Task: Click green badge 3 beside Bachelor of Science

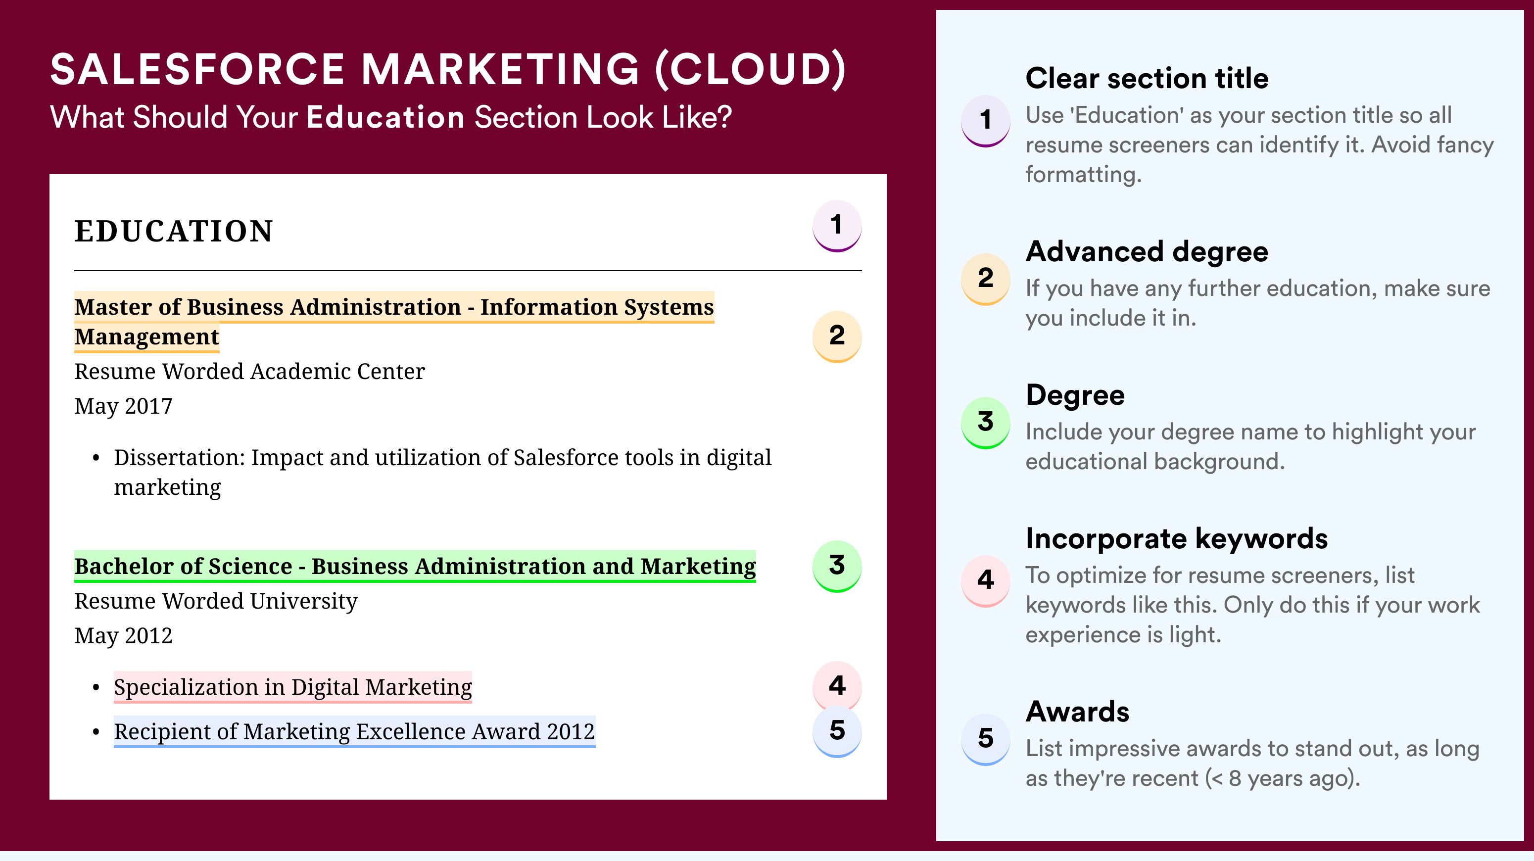Action: coord(837,566)
